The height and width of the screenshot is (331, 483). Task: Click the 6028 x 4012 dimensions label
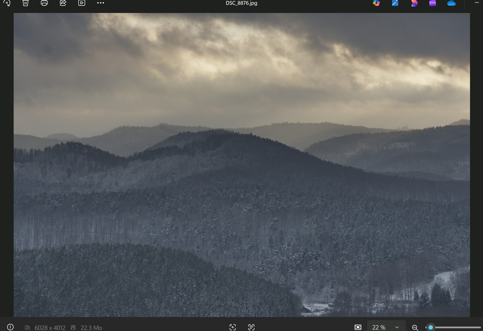point(50,328)
